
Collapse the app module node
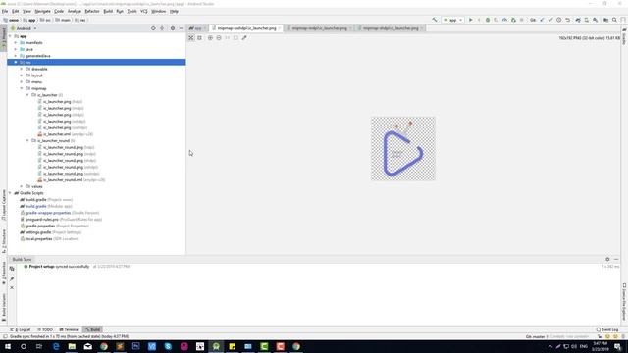(11, 36)
